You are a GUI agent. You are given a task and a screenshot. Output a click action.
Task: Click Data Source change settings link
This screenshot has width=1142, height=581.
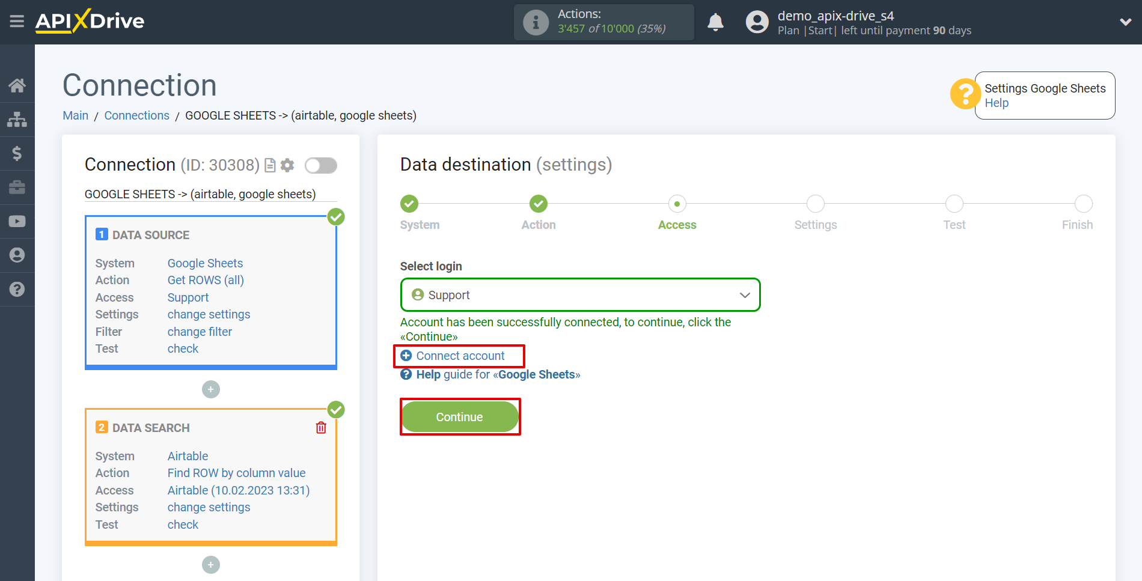coord(209,314)
